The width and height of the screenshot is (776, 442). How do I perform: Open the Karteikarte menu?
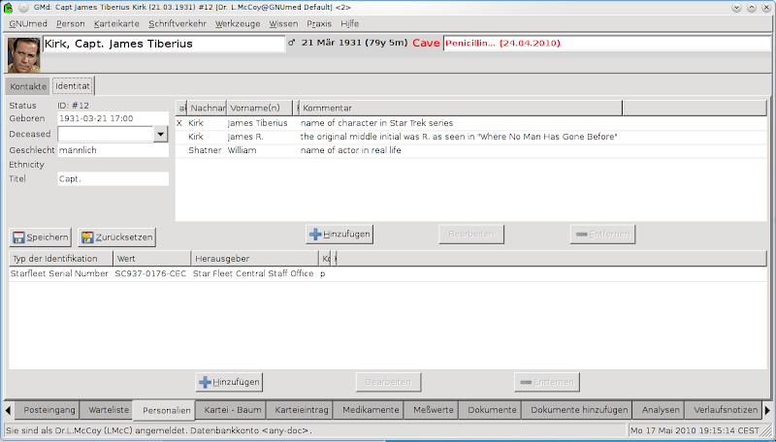(x=116, y=23)
